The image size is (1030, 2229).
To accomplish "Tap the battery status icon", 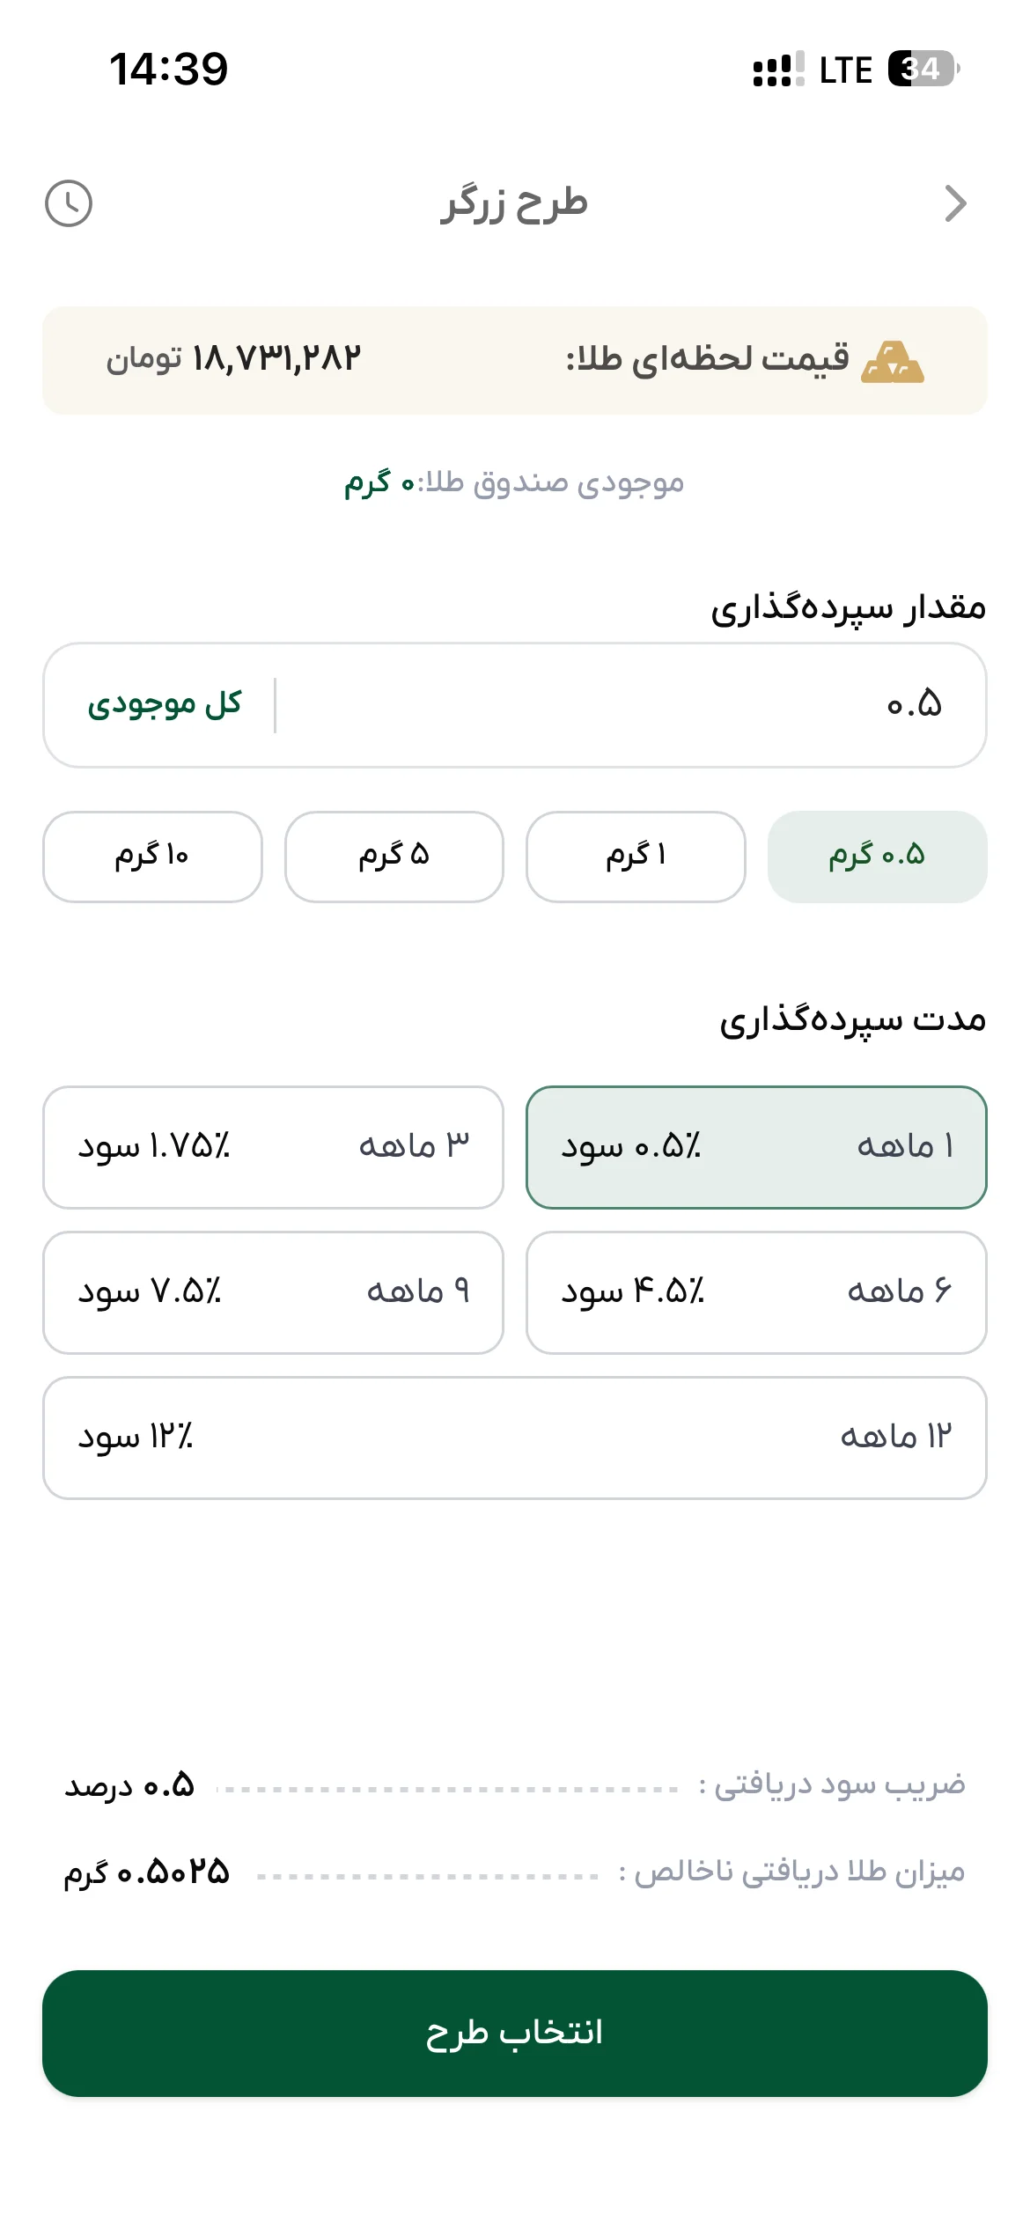I will 923,69.
